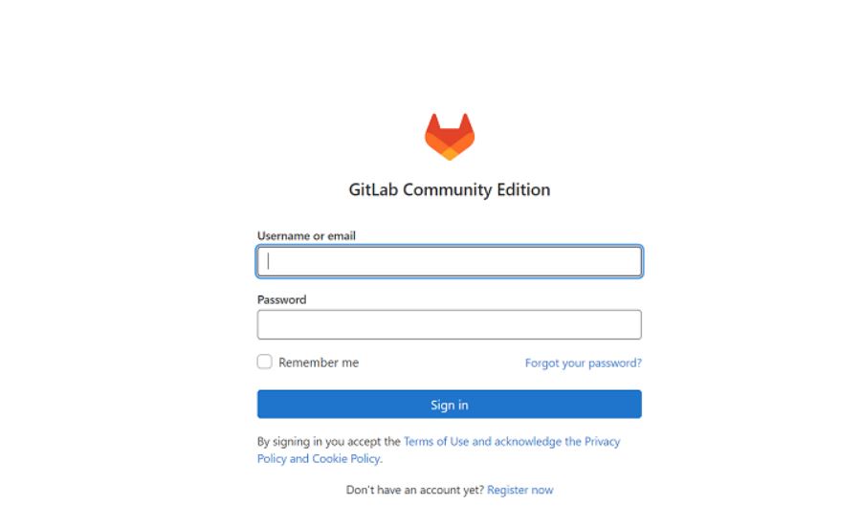
Task: Click the GitLab fox logo
Action: [x=449, y=137]
